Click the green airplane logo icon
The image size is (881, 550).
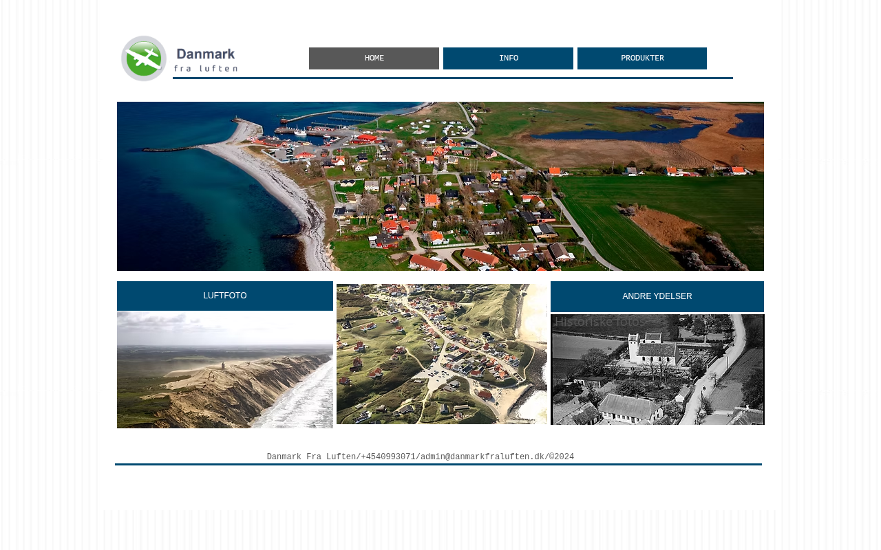(144, 58)
